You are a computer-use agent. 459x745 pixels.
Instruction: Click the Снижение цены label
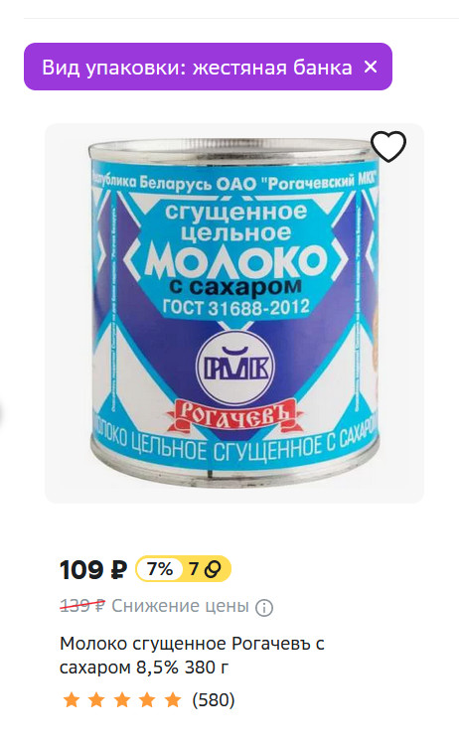[180, 606]
